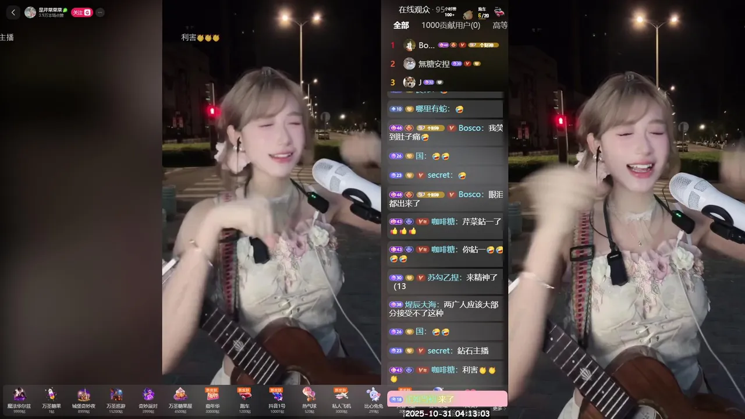The width and height of the screenshot is (745, 419).
Task: Click the level 30 badge next to 無糖安捏
Action: 456,63
